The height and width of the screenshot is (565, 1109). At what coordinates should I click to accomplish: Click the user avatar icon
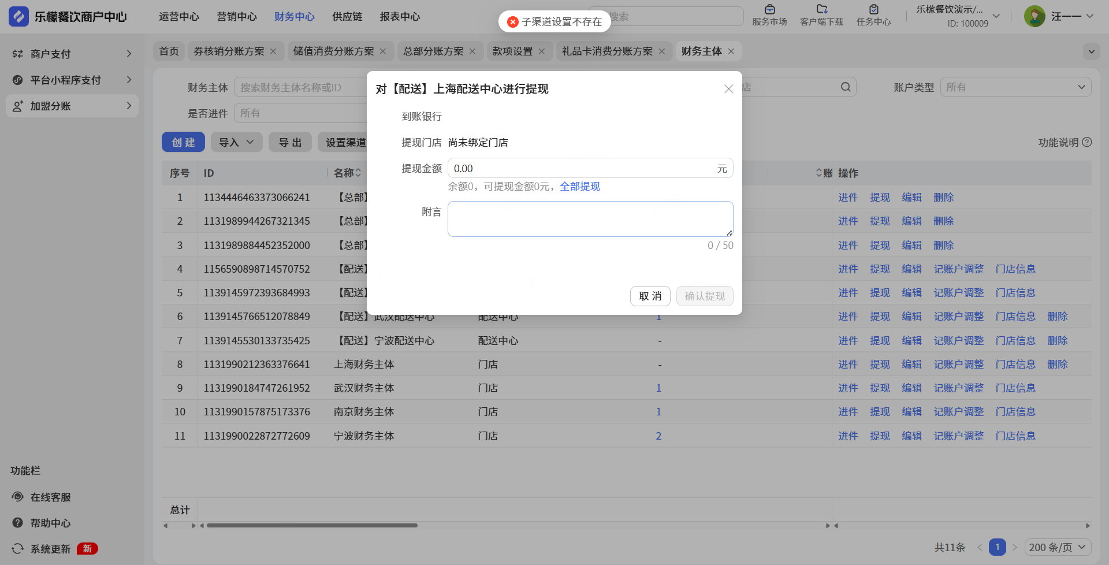[x=1034, y=16]
